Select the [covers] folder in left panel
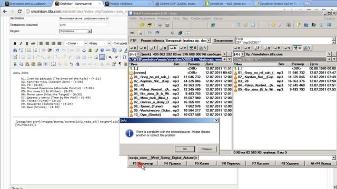 (180, 72)
